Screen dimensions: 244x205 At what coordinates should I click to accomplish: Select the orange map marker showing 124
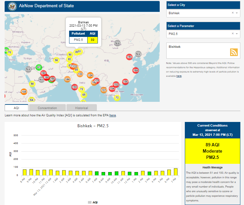pos(90,75)
